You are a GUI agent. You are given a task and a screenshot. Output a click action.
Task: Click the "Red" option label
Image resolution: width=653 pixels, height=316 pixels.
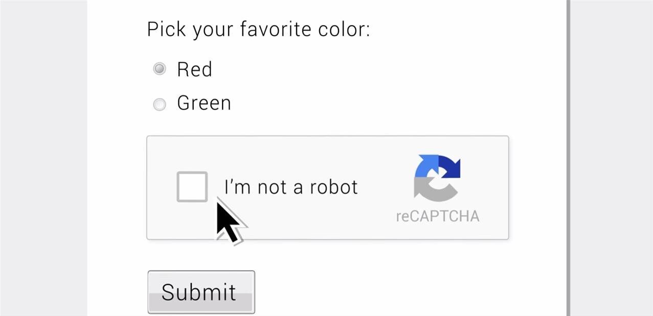click(x=194, y=69)
